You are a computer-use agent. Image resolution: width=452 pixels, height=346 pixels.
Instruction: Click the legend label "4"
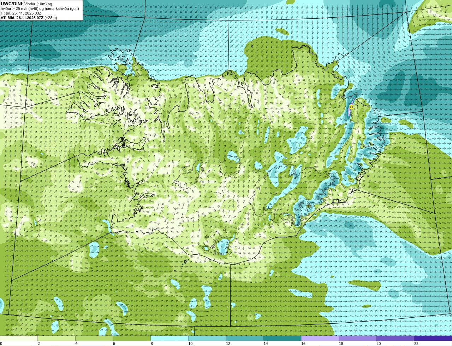click(x=76, y=344)
